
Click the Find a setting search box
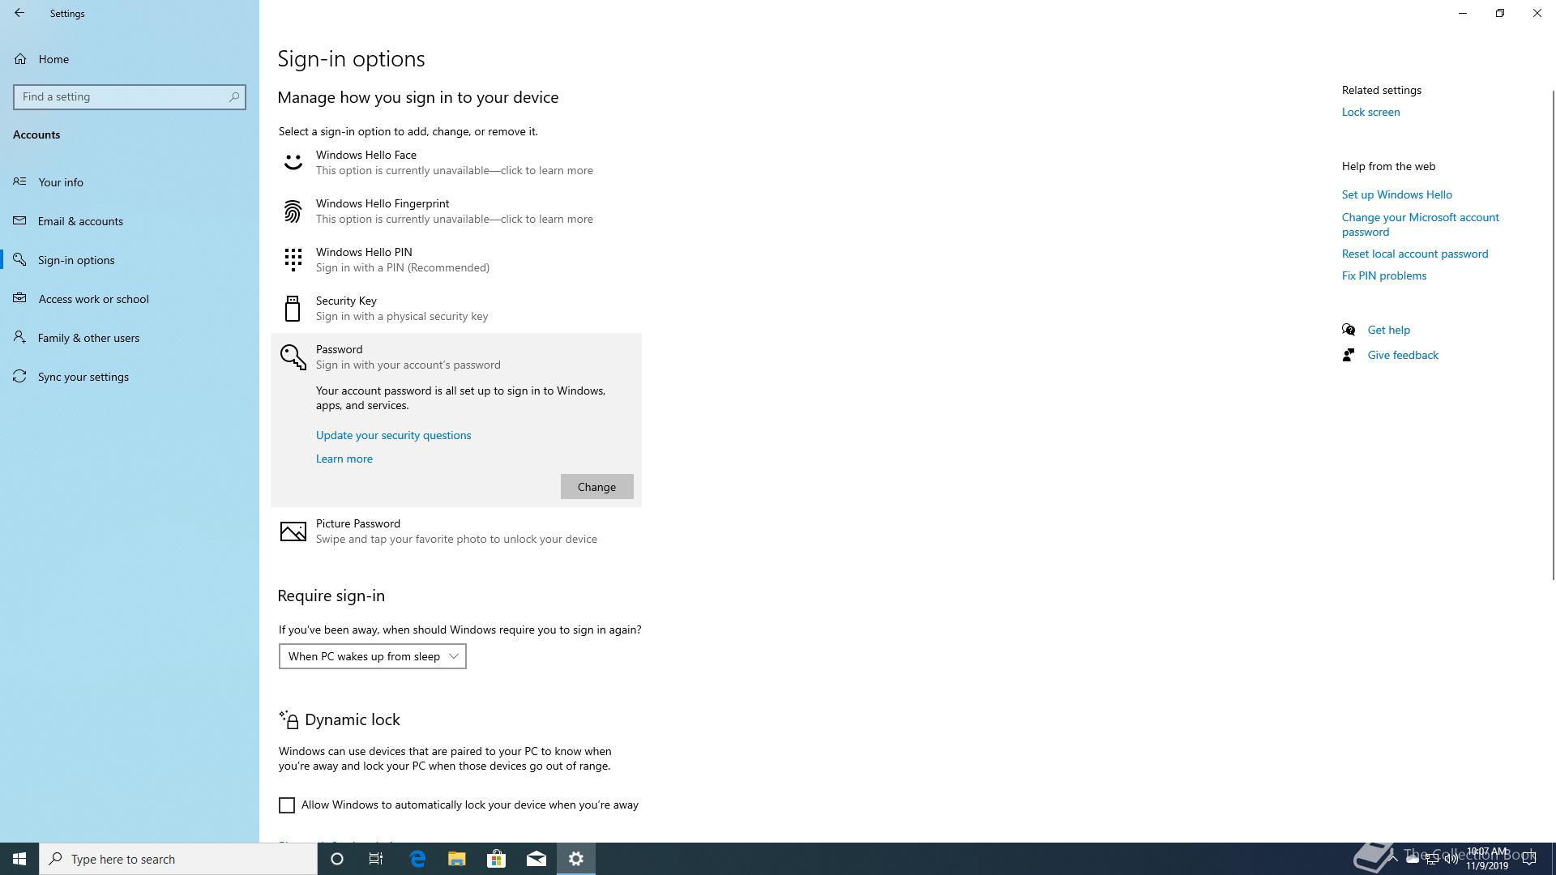tap(122, 96)
